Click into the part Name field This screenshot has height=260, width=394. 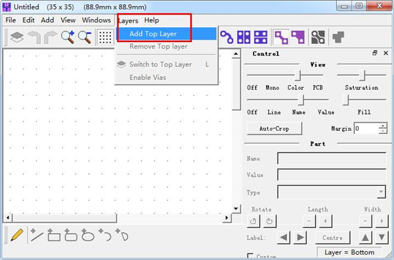click(x=332, y=158)
